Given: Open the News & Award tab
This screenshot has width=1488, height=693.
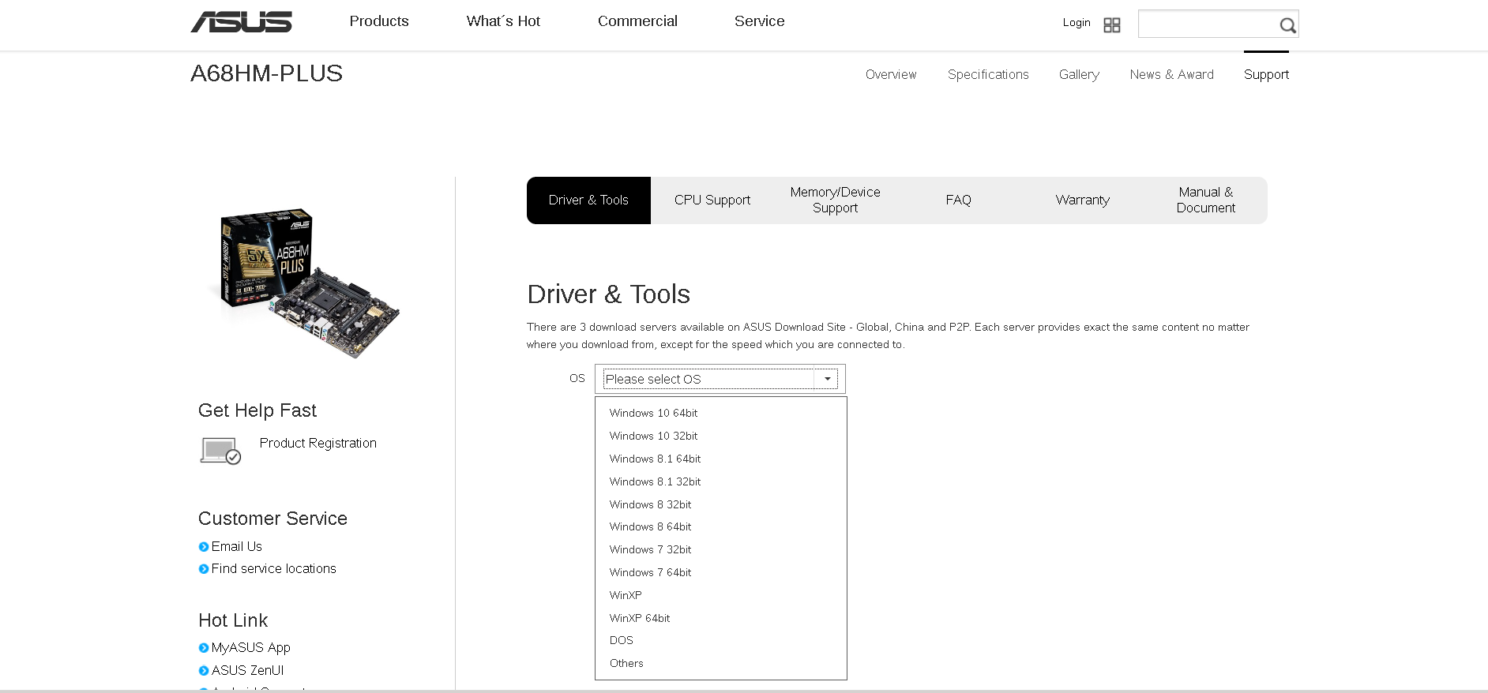Looking at the screenshot, I should 1171,74.
